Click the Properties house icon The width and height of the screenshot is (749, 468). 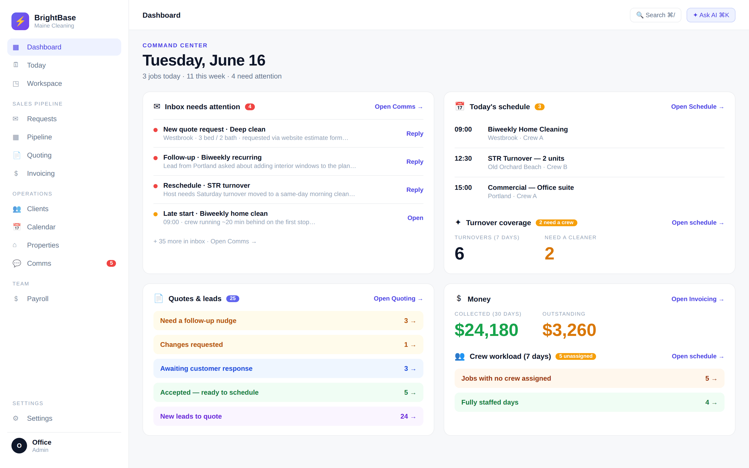click(15, 245)
